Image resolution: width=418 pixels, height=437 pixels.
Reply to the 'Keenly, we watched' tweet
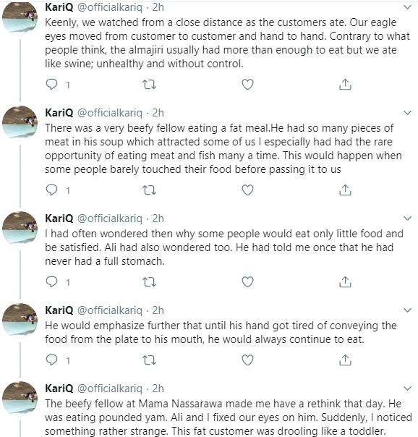pyautogui.click(x=52, y=85)
